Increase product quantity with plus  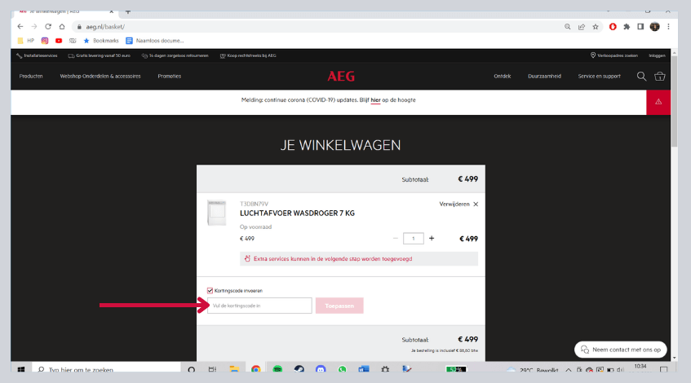coord(432,238)
